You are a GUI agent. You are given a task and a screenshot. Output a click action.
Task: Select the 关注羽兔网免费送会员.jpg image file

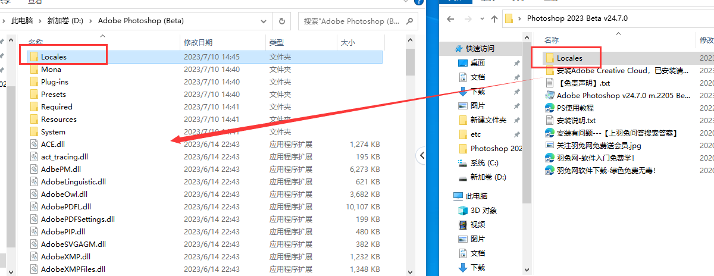[x=599, y=145]
